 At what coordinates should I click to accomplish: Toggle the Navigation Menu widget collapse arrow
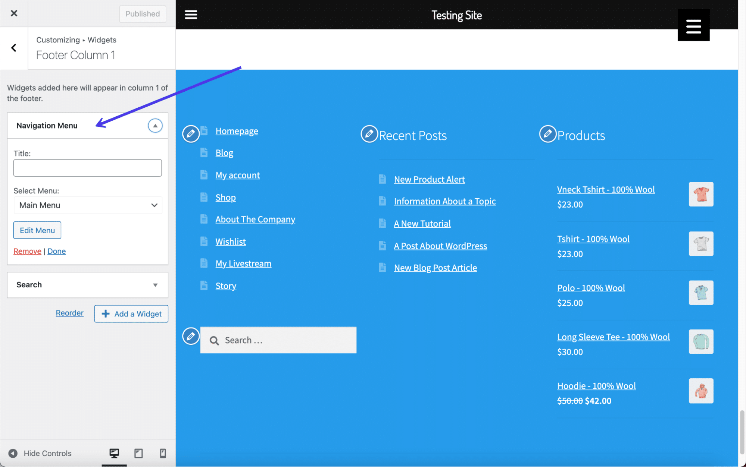155,125
